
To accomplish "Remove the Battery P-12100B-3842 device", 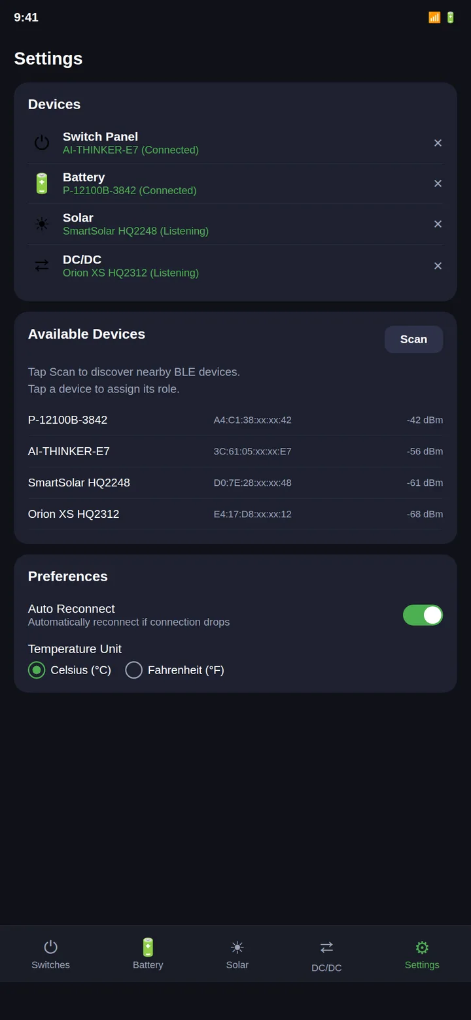I will pyautogui.click(x=438, y=184).
